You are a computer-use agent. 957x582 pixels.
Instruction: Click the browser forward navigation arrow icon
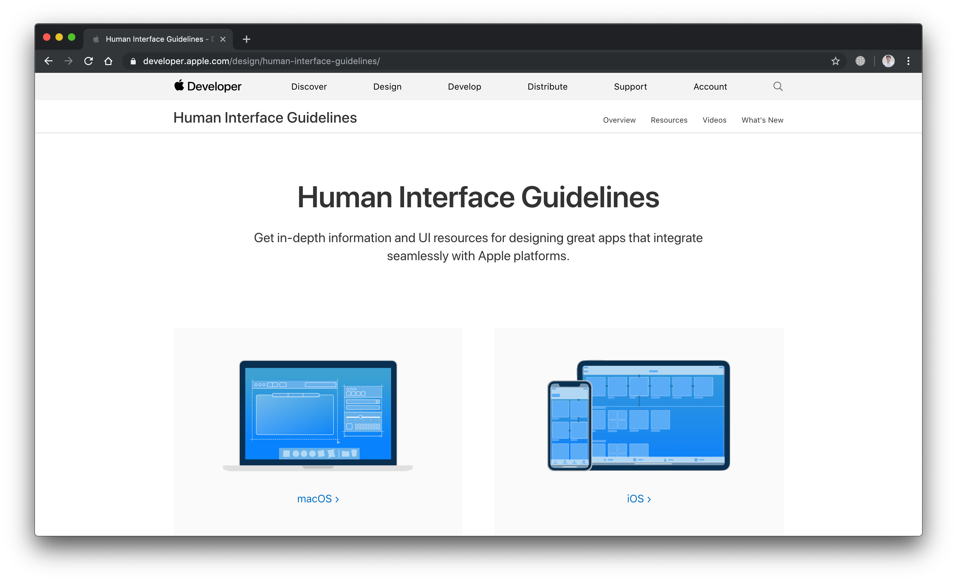tap(68, 61)
